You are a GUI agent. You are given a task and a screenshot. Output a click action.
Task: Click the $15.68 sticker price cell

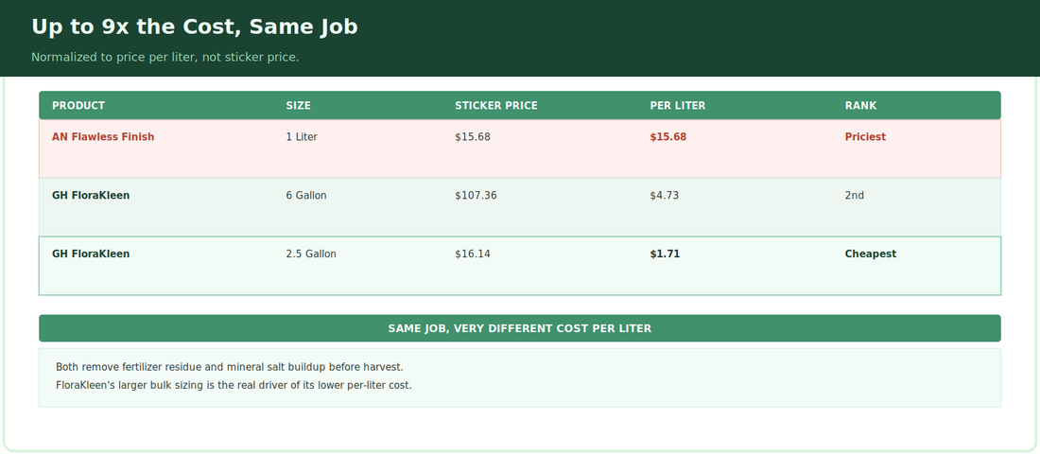tap(473, 136)
